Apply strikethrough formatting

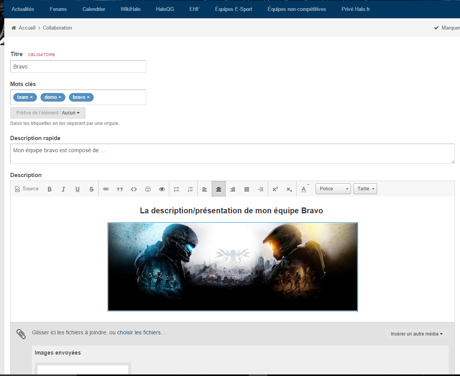[91, 189]
